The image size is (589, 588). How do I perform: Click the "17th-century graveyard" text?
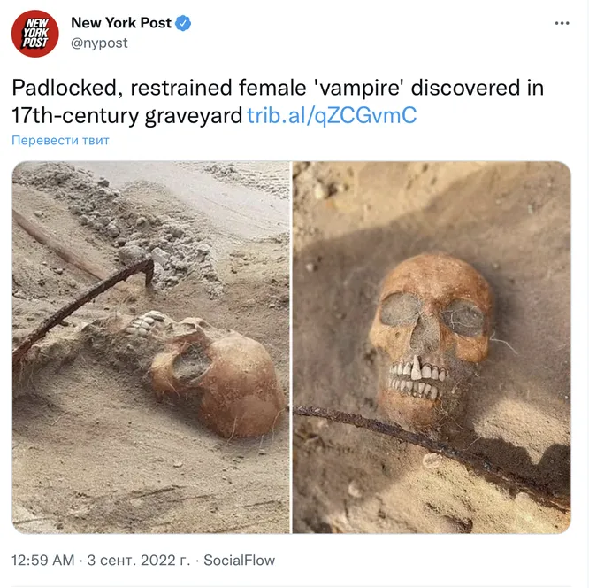click(x=126, y=115)
